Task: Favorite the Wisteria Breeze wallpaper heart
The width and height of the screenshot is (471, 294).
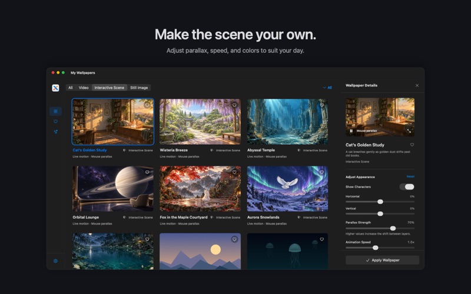Action: point(234,105)
